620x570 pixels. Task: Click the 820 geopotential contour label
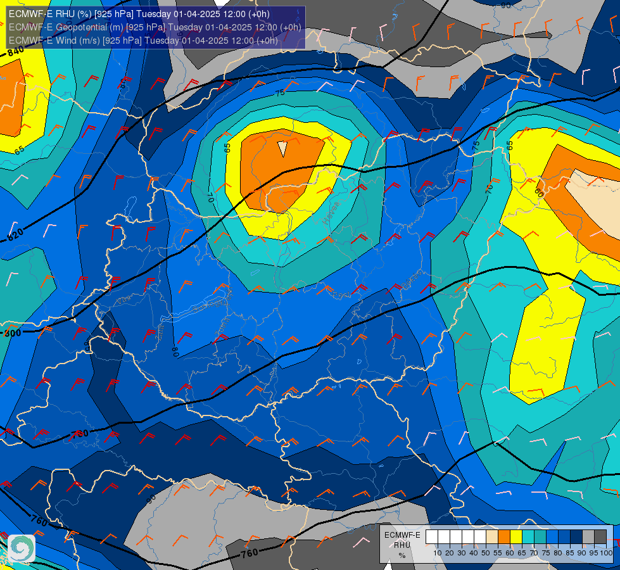[15, 234]
